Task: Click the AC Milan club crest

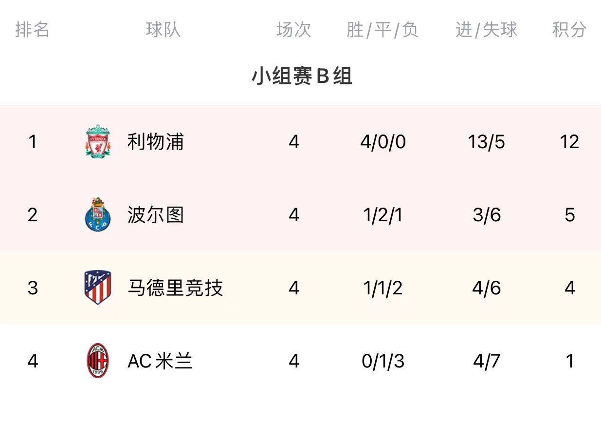Action: (98, 361)
